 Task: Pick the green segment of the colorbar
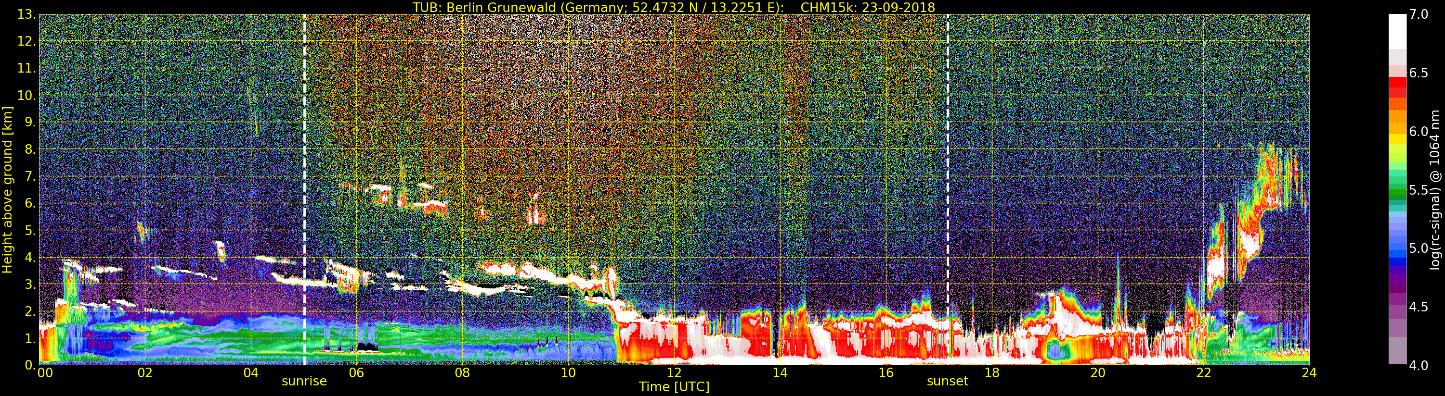pyautogui.click(x=1397, y=193)
